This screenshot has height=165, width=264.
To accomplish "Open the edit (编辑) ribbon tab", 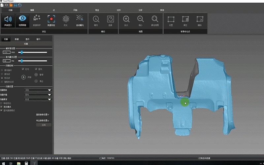I will 32,10.
